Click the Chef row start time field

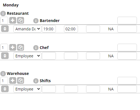(49, 56)
